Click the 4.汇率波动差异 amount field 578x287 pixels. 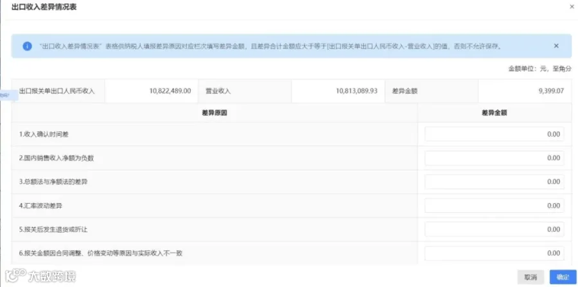[x=495, y=206]
